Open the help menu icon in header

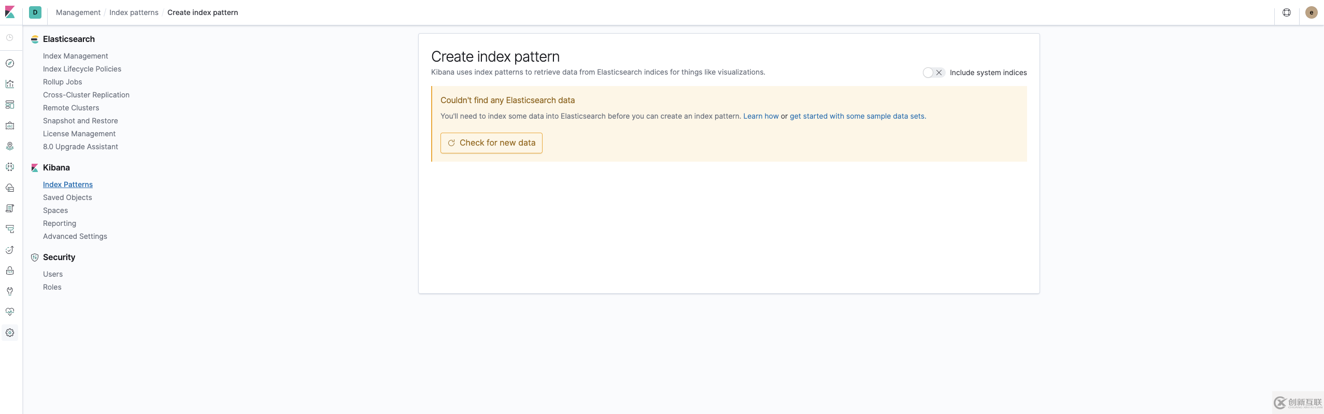click(1287, 12)
